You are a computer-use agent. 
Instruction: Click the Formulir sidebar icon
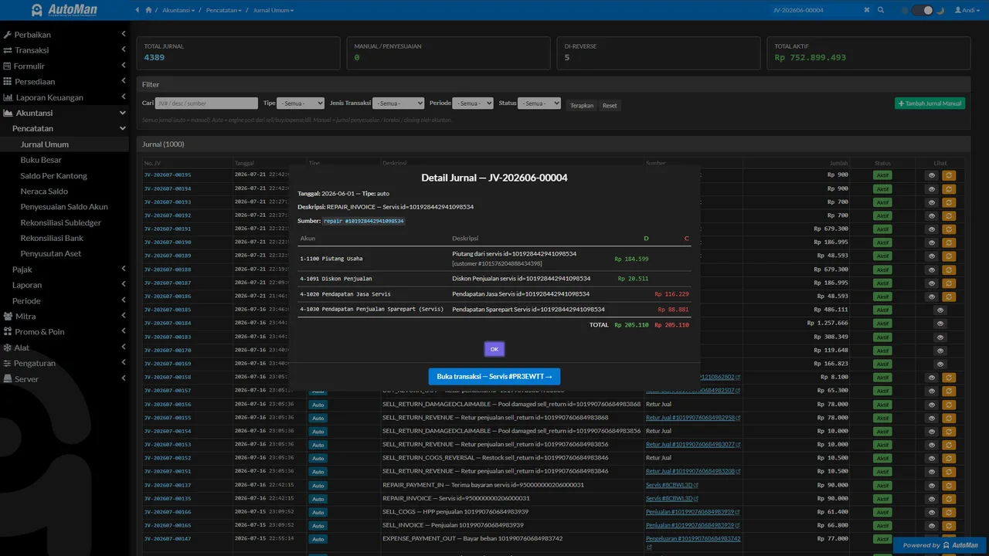pyautogui.click(x=8, y=66)
